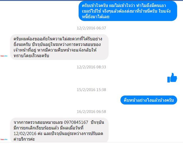Click the text มีการยกเลิกเรียบร้อยแล้ว in last bubble
Viewport: 183px width, 144px height.
[36, 128]
